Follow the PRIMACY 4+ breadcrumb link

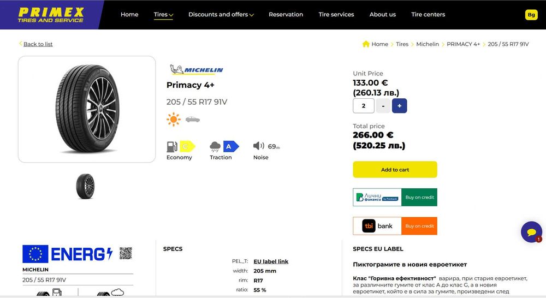pyautogui.click(x=463, y=44)
